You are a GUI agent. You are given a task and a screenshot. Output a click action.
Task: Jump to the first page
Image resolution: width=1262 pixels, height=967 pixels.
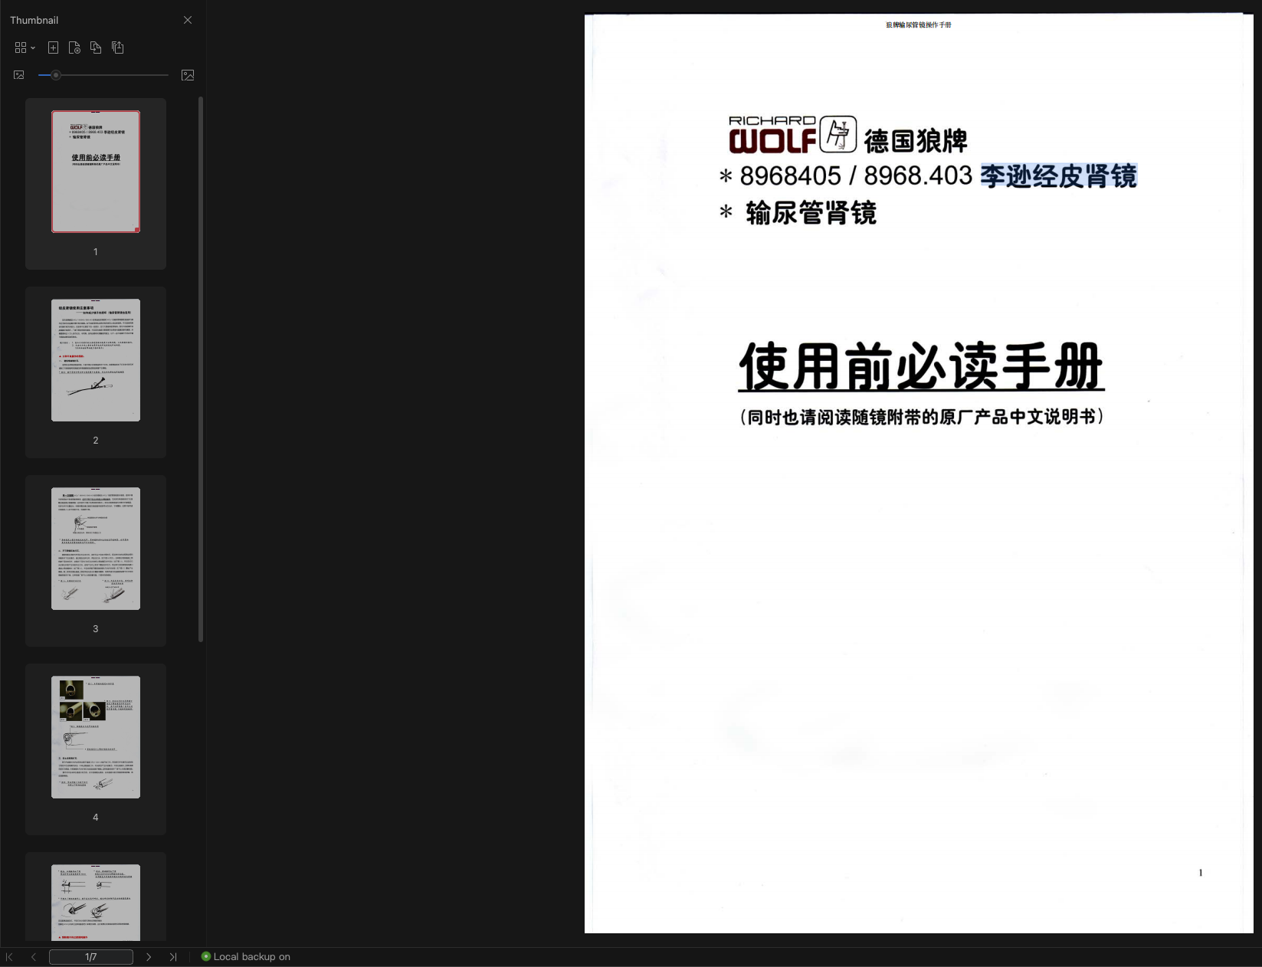(10, 956)
